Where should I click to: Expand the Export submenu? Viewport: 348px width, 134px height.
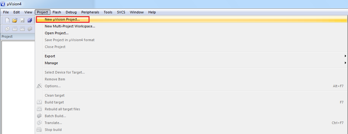click(x=192, y=56)
